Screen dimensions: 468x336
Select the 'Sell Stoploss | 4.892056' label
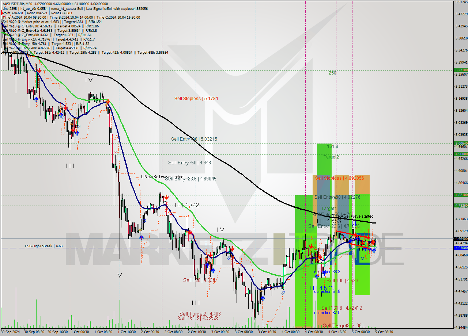click(x=340, y=178)
